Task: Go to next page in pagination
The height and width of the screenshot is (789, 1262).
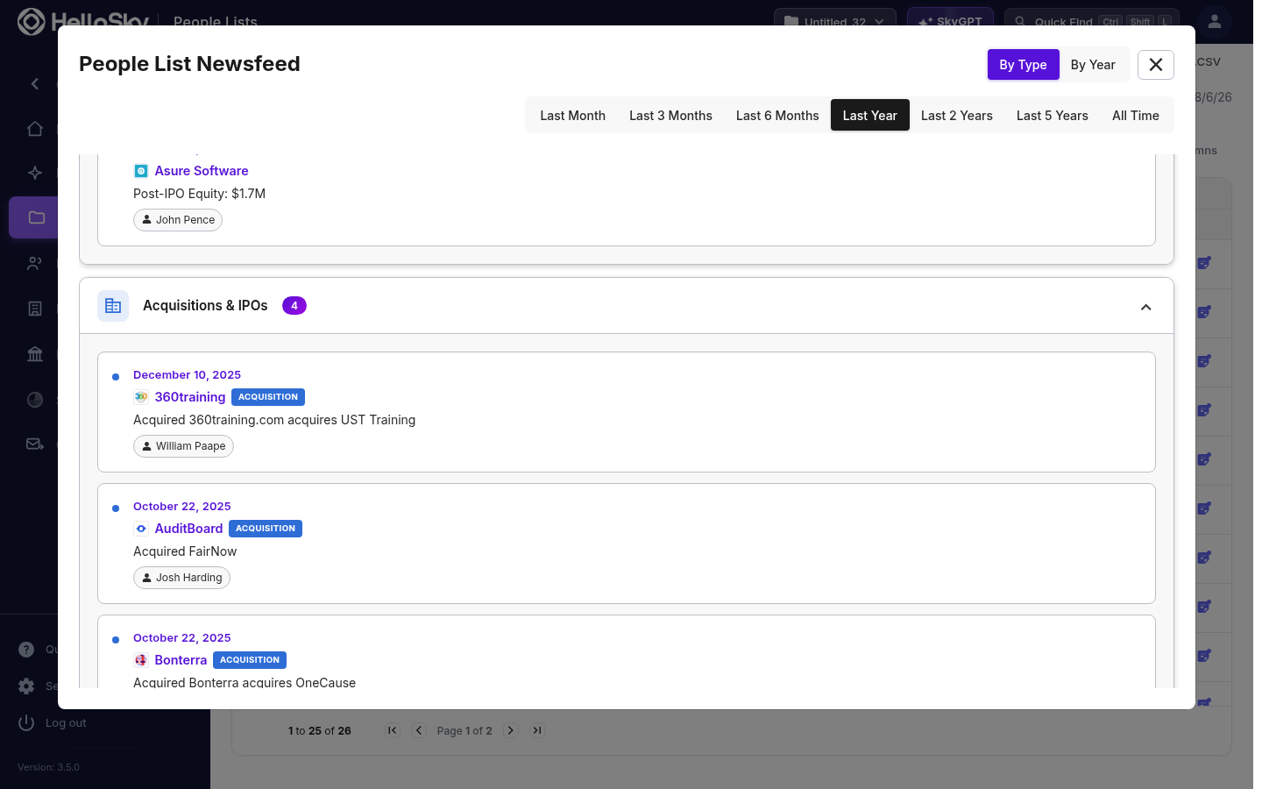Action: [x=511, y=730]
